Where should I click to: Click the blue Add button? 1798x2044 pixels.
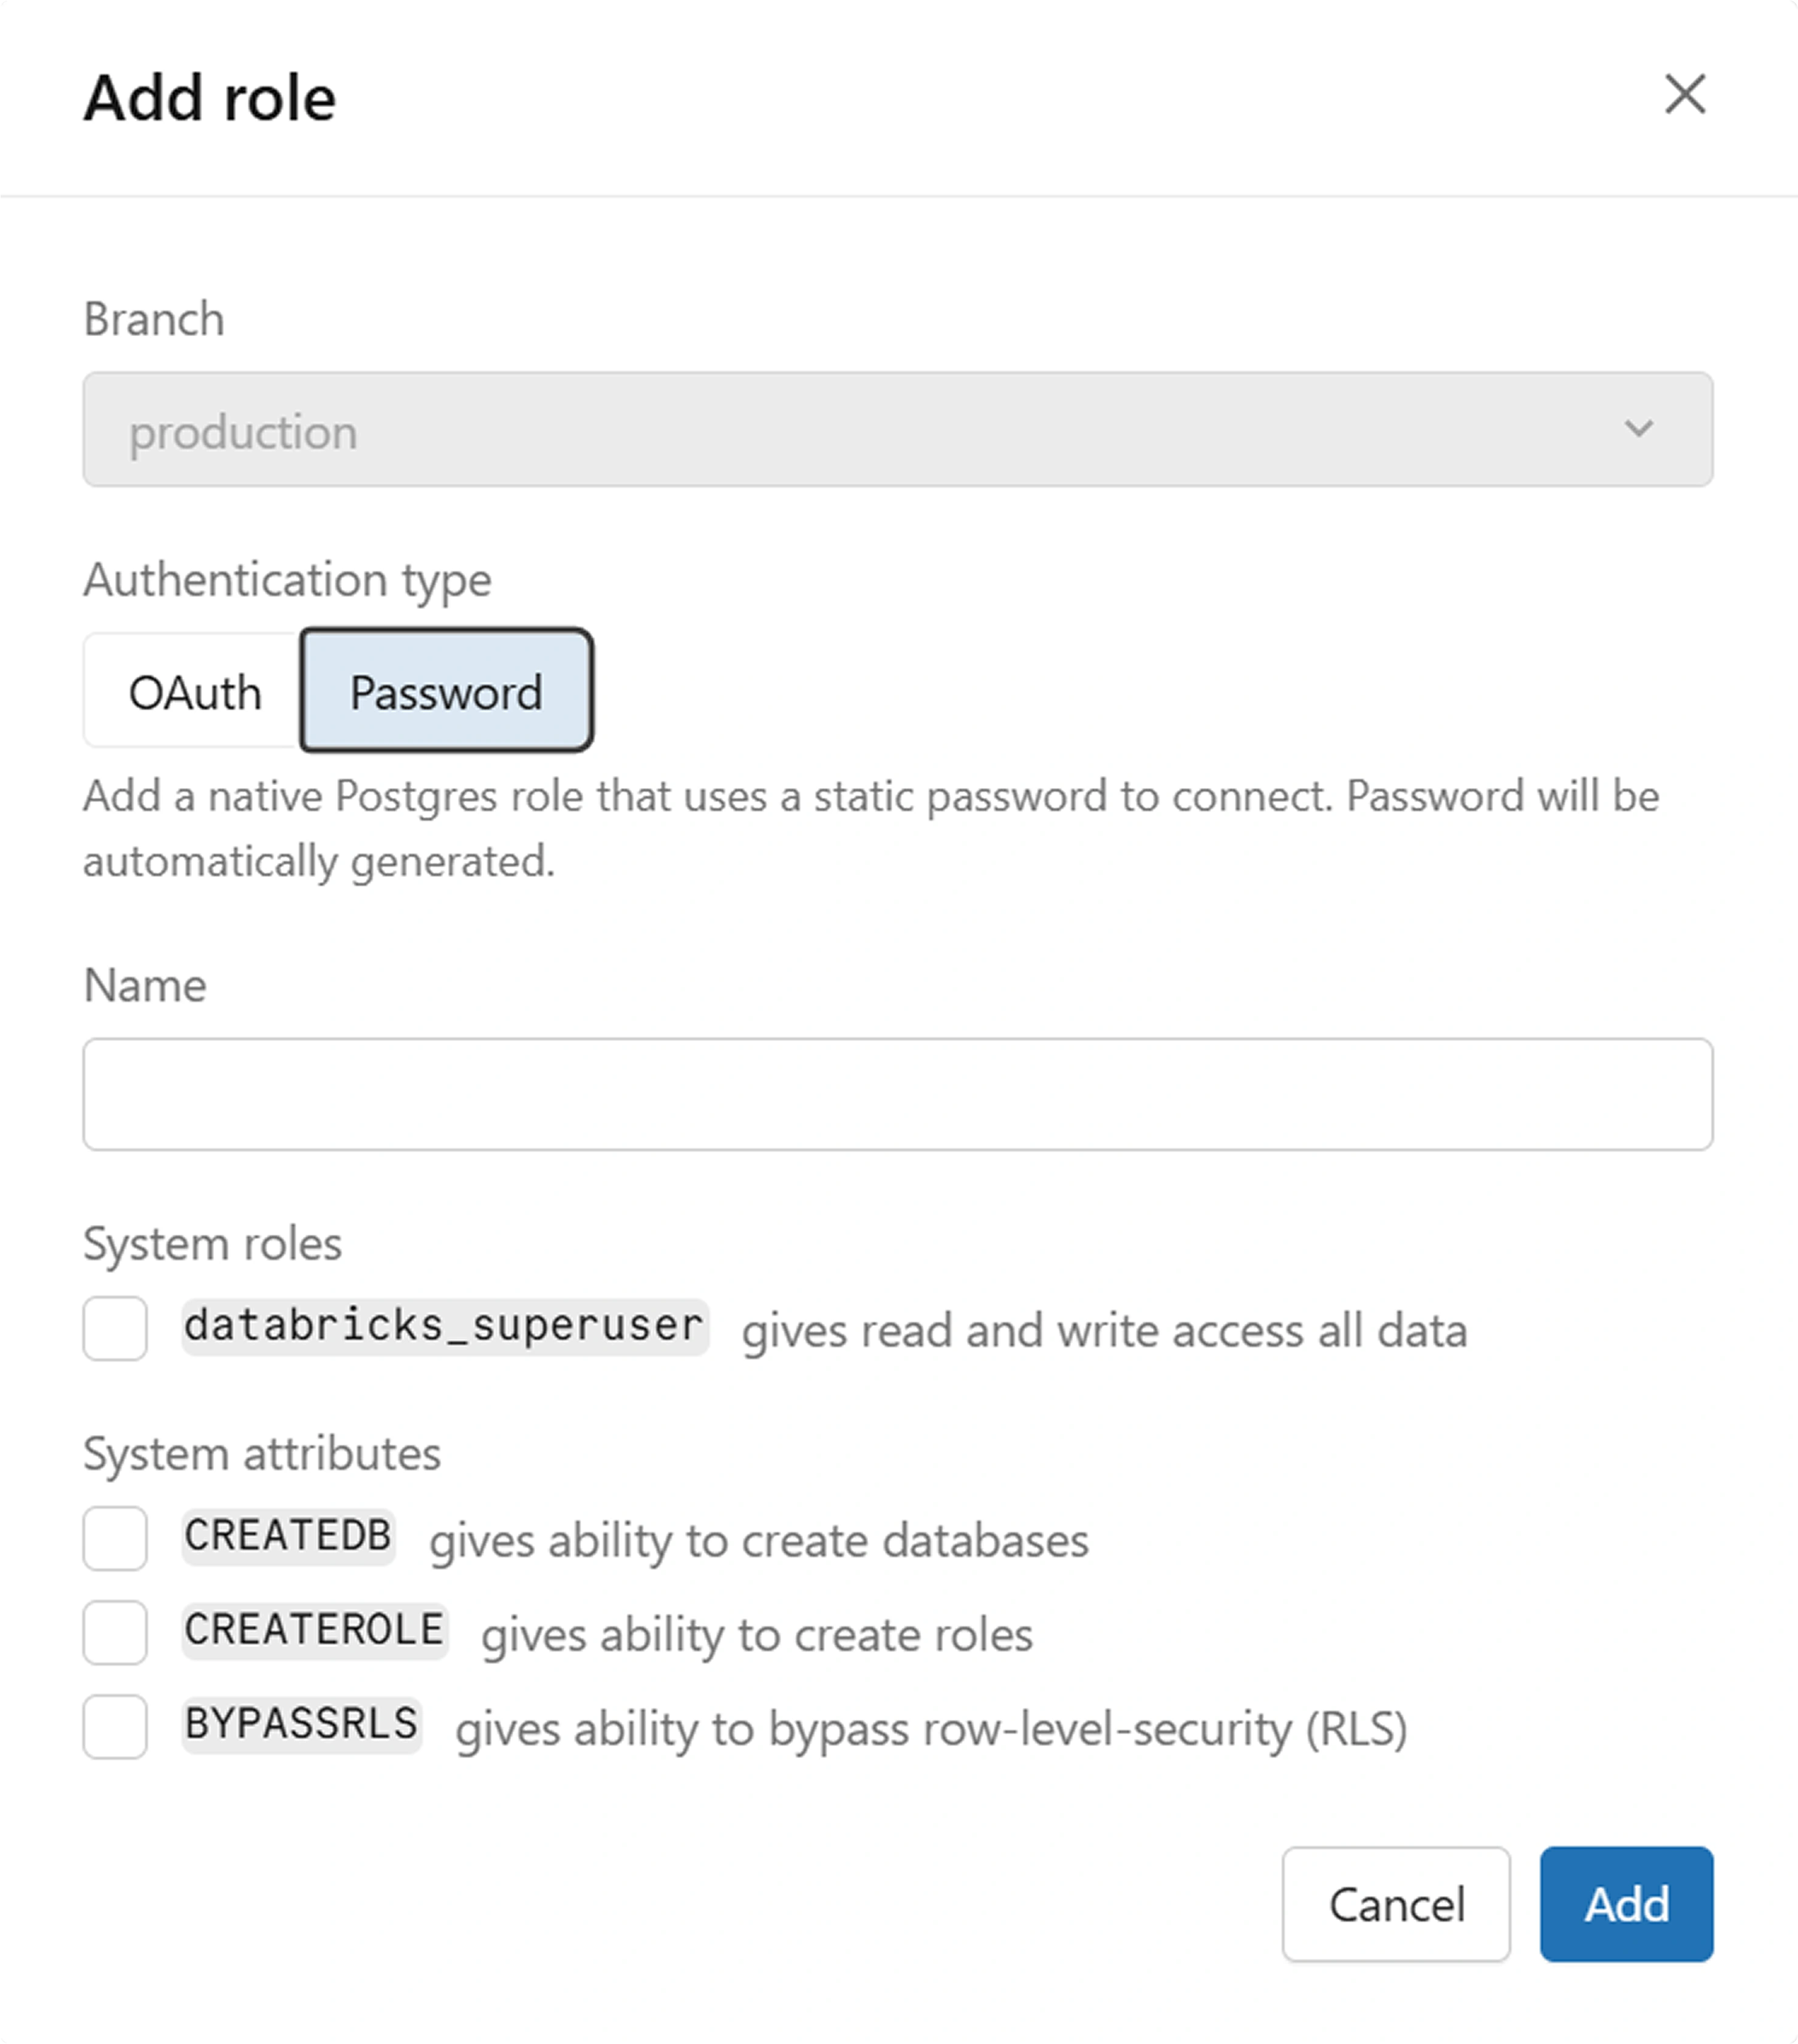[1627, 1905]
